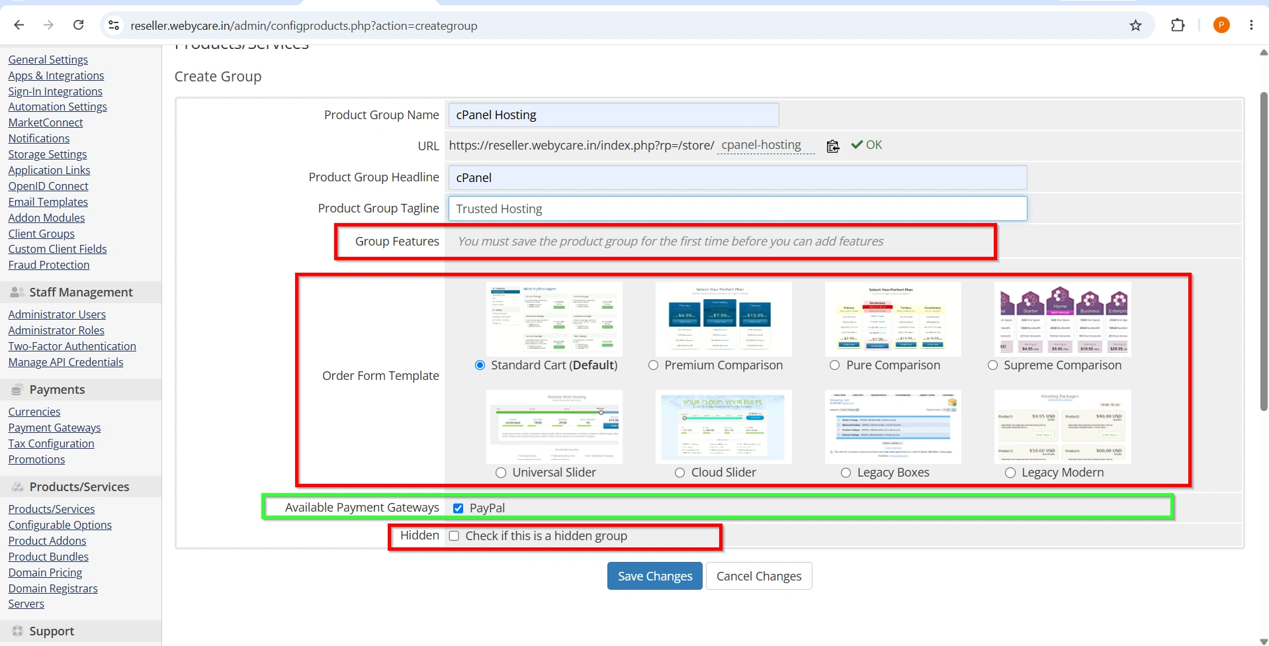Go to Payment Gateways
This screenshot has width=1269, height=646.
(x=54, y=428)
